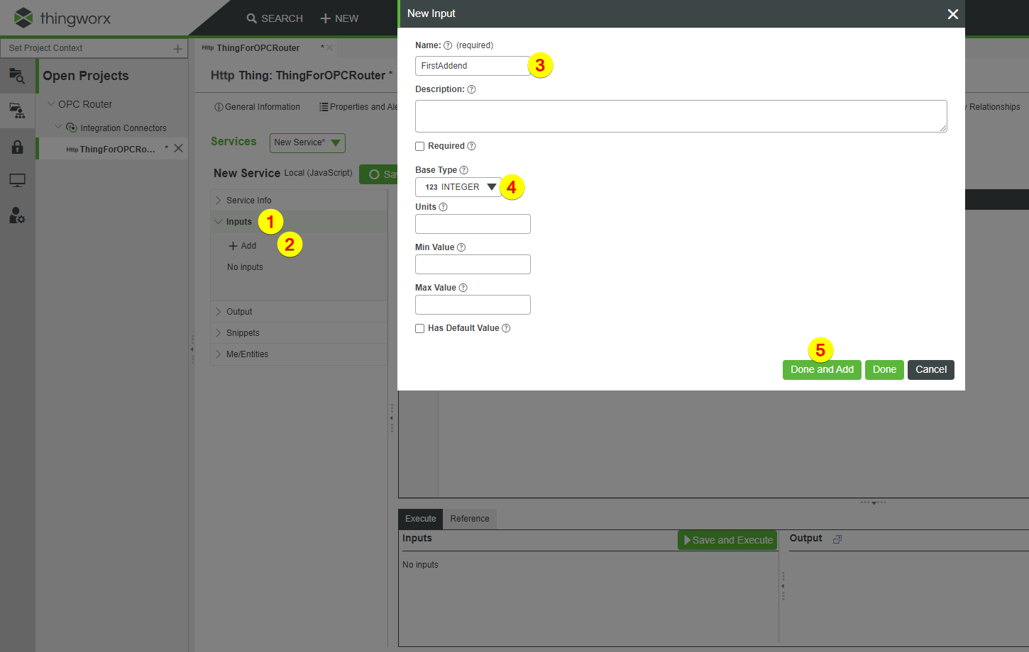Open the Browse panel with magnifier icon
1029x652 pixels.
pyautogui.click(x=18, y=76)
